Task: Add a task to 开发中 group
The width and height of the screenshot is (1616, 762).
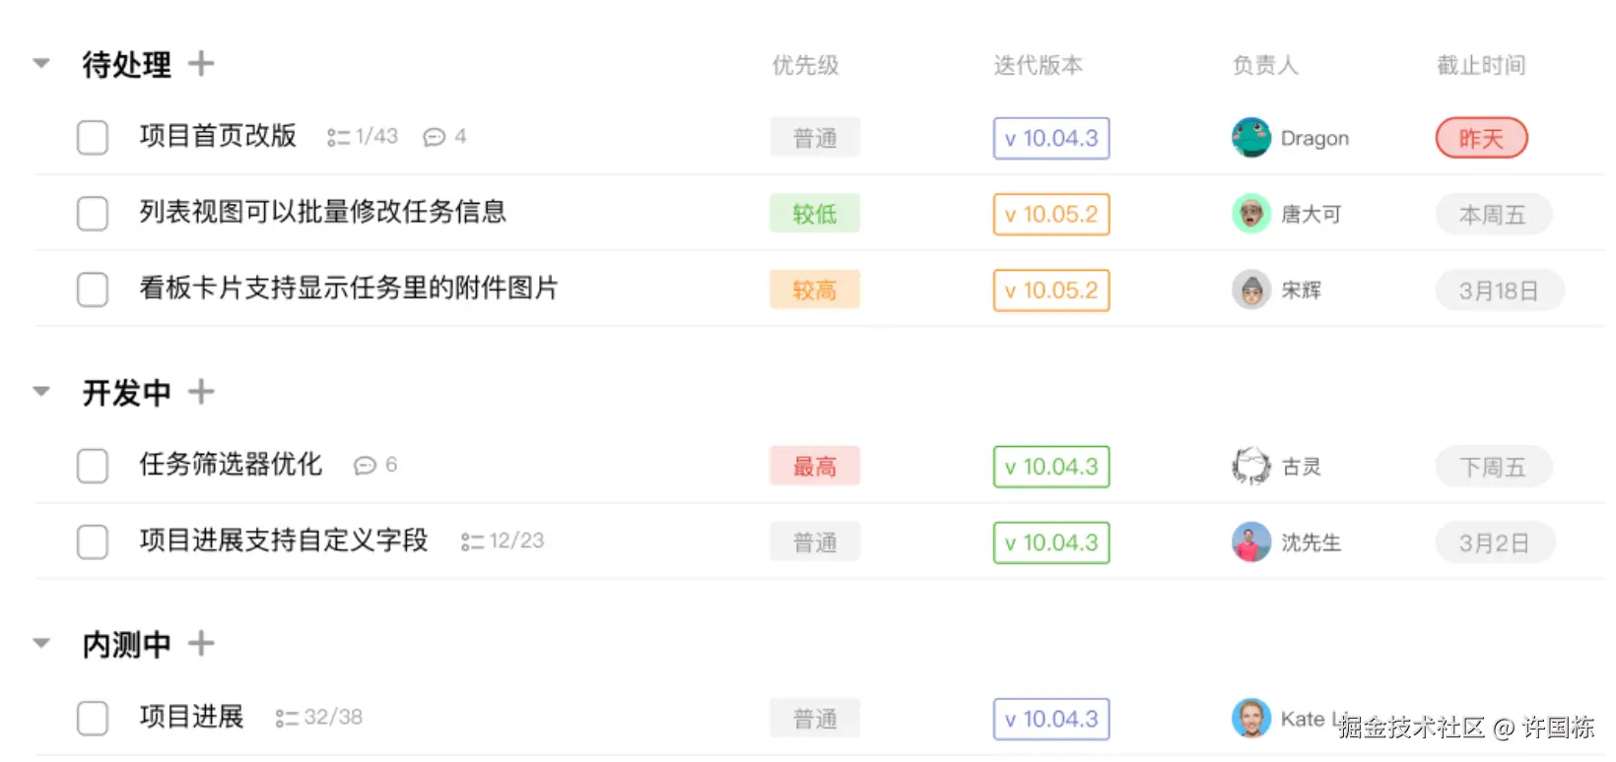Action: point(201,392)
